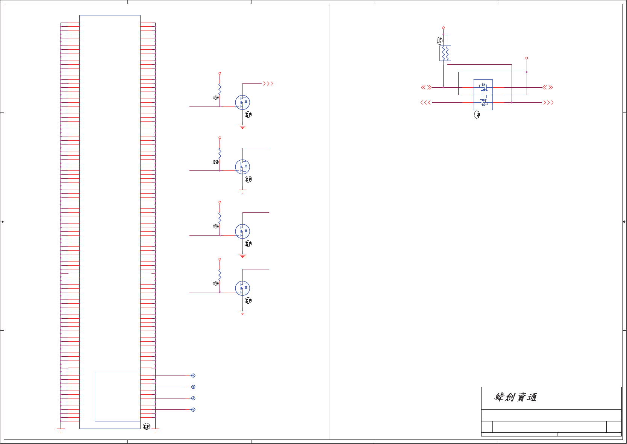Click the pull-up resistor above the topmost MOSFET

click(x=220, y=90)
